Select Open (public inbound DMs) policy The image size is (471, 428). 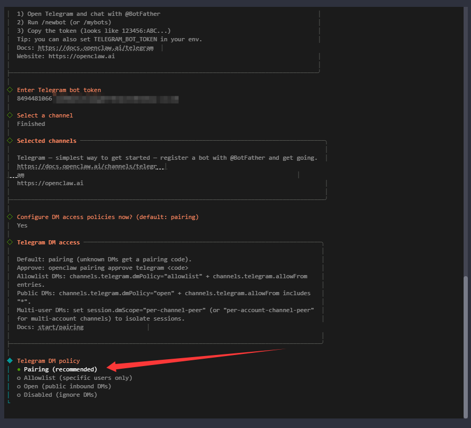(x=67, y=386)
